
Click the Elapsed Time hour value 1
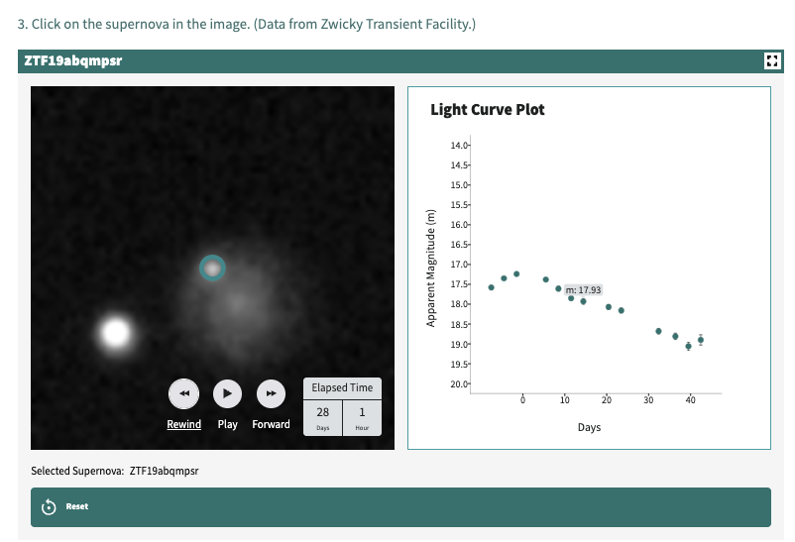coord(362,412)
